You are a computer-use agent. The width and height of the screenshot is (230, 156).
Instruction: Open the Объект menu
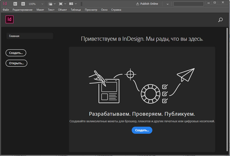62,9
